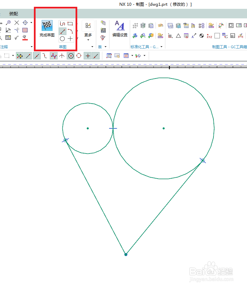Click the crosshatch area fill icon
Image resolution: width=247 pixels, height=288 pixels.
click(x=25, y=30)
